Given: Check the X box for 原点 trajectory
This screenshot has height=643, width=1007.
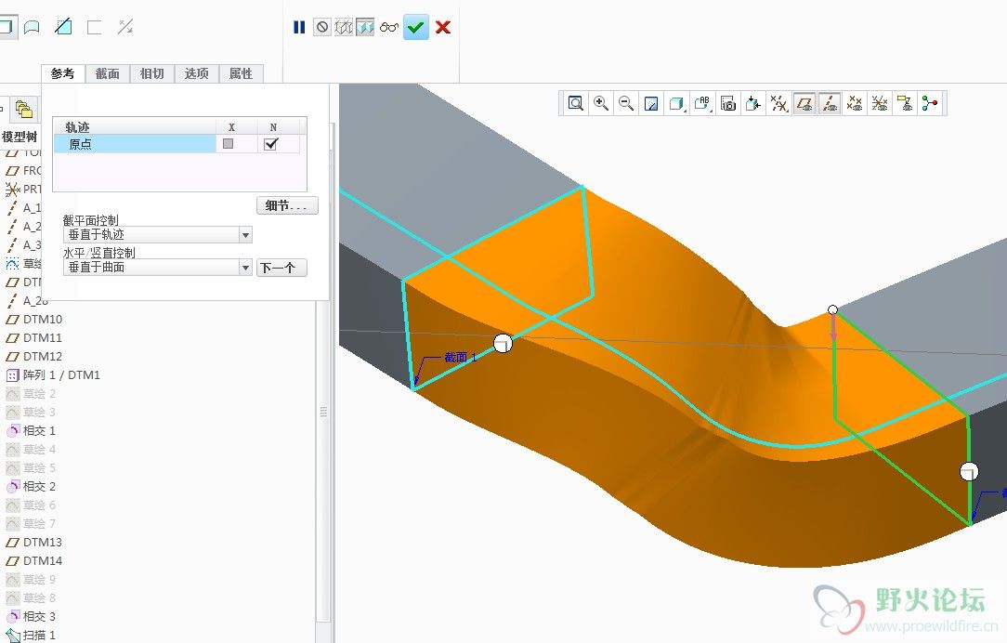Looking at the screenshot, I should (x=228, y=144).
